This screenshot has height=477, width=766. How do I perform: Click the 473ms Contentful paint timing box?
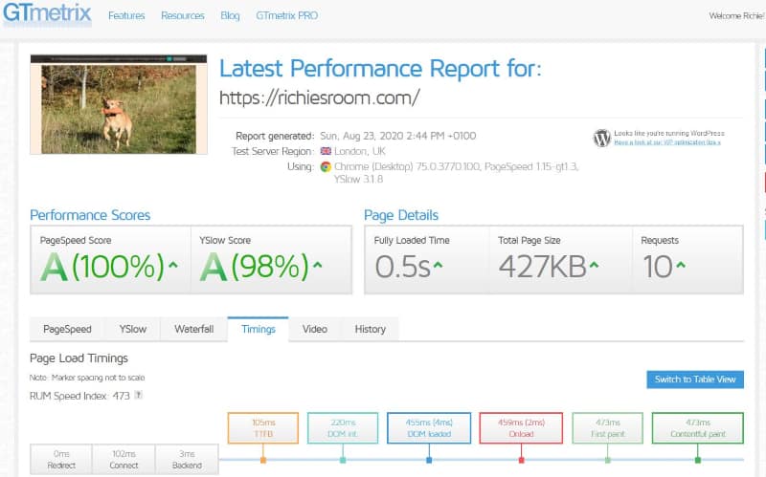(x=698, y=428)
